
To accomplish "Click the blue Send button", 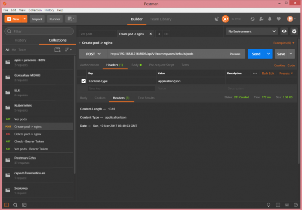I will tap(256, 54).
